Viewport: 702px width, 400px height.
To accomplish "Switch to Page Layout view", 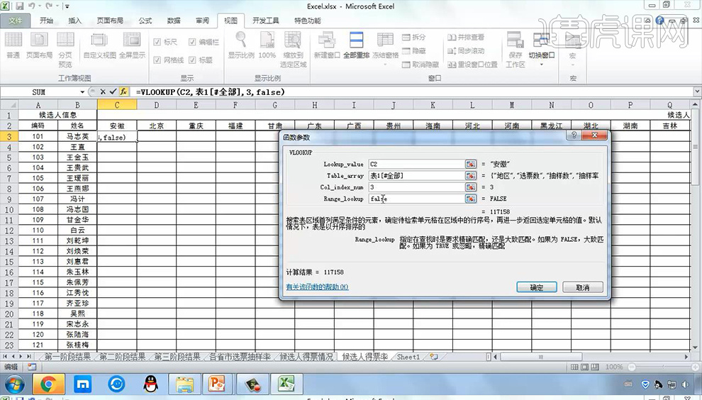I will [39, 45].
